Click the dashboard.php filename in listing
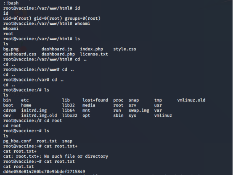This screenshot has height=175, width=233. pos(58,54)
